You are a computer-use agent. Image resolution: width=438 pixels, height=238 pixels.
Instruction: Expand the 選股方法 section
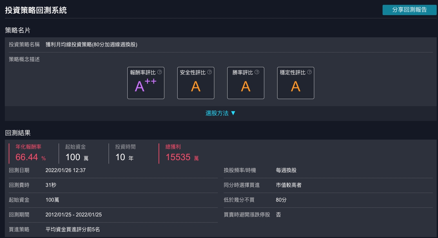217,113
